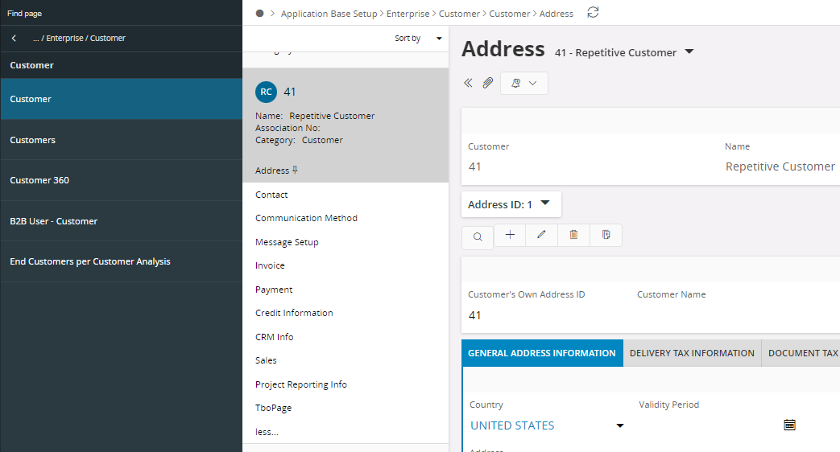The height and width of the screenshot is (452, 840).
Task: Open B2B User - Customer page
Action: point(121,221)
